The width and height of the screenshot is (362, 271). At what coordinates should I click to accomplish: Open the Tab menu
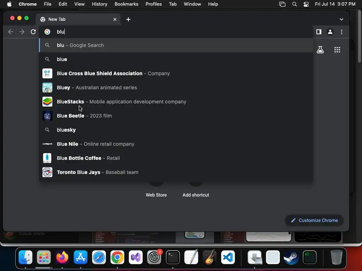click(173, 4)
